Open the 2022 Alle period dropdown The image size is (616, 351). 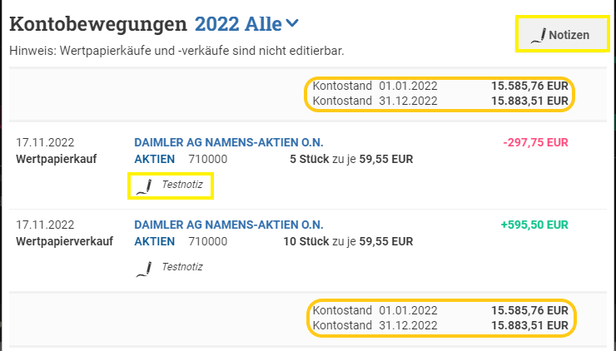pos(246,24)
